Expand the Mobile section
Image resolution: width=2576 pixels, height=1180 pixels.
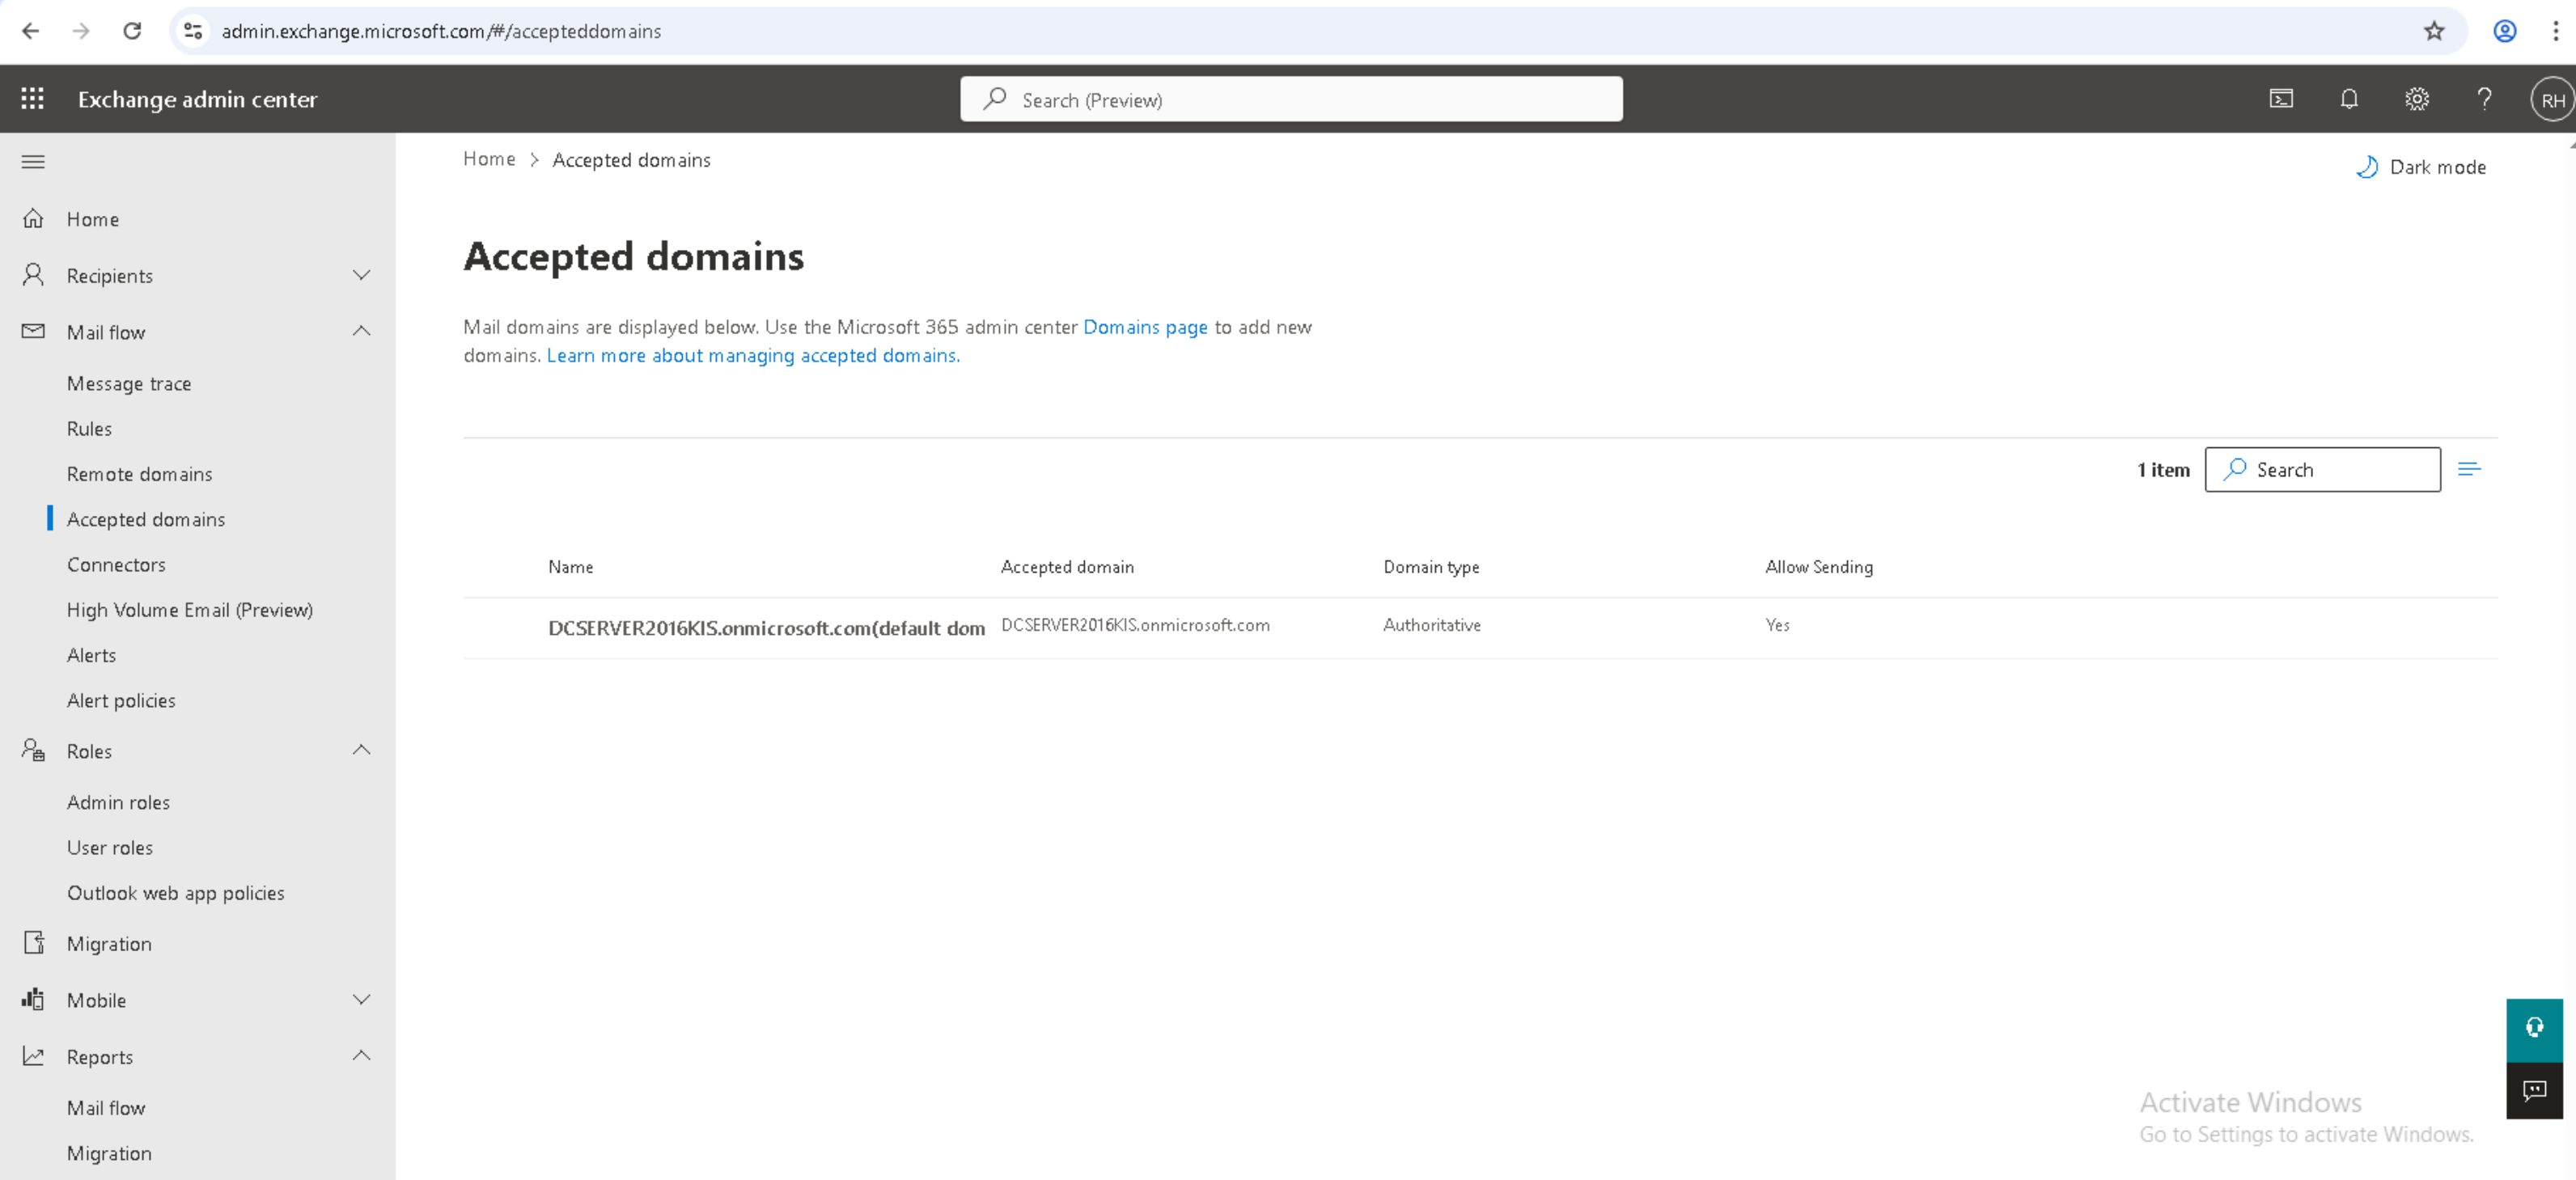point(361,1000)
